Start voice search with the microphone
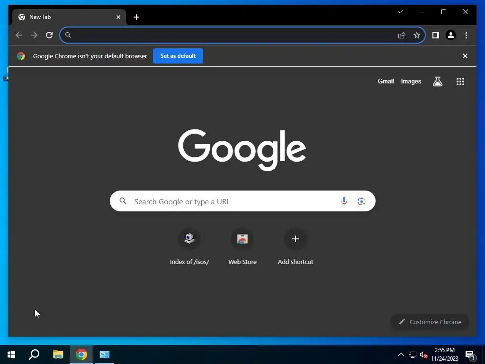This screenshot has width=485, height=364. 344,201
